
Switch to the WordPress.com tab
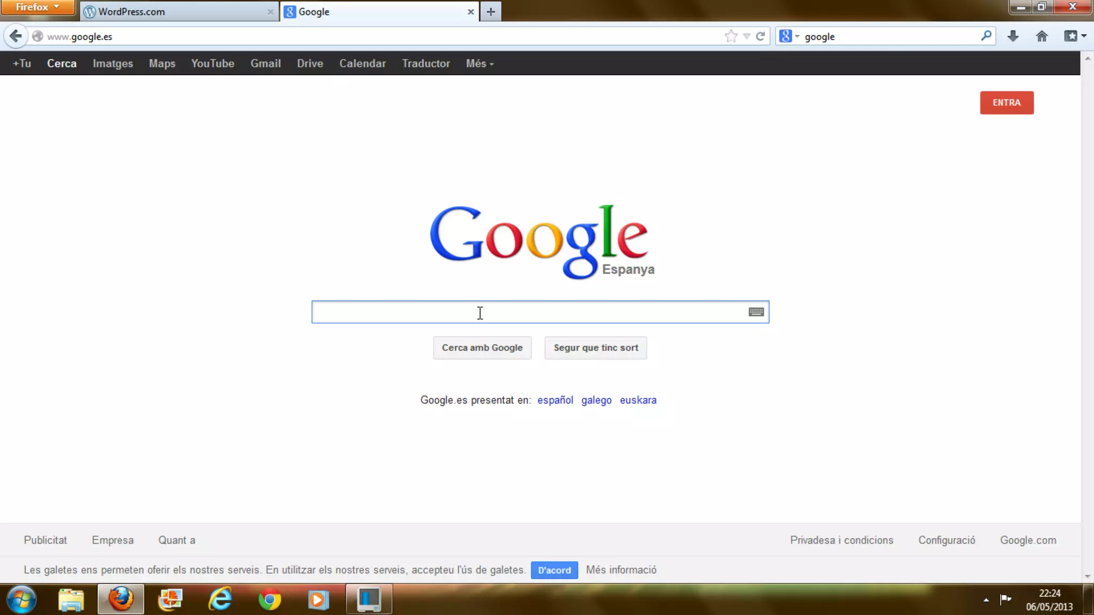[x=176, y=12]
